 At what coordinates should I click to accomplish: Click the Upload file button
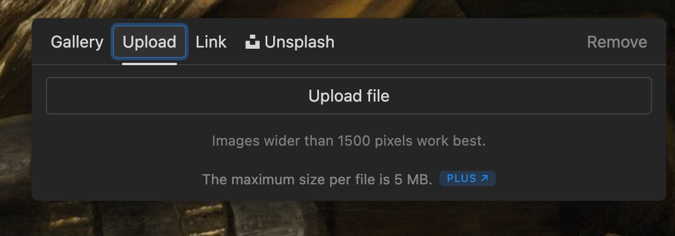349,96
